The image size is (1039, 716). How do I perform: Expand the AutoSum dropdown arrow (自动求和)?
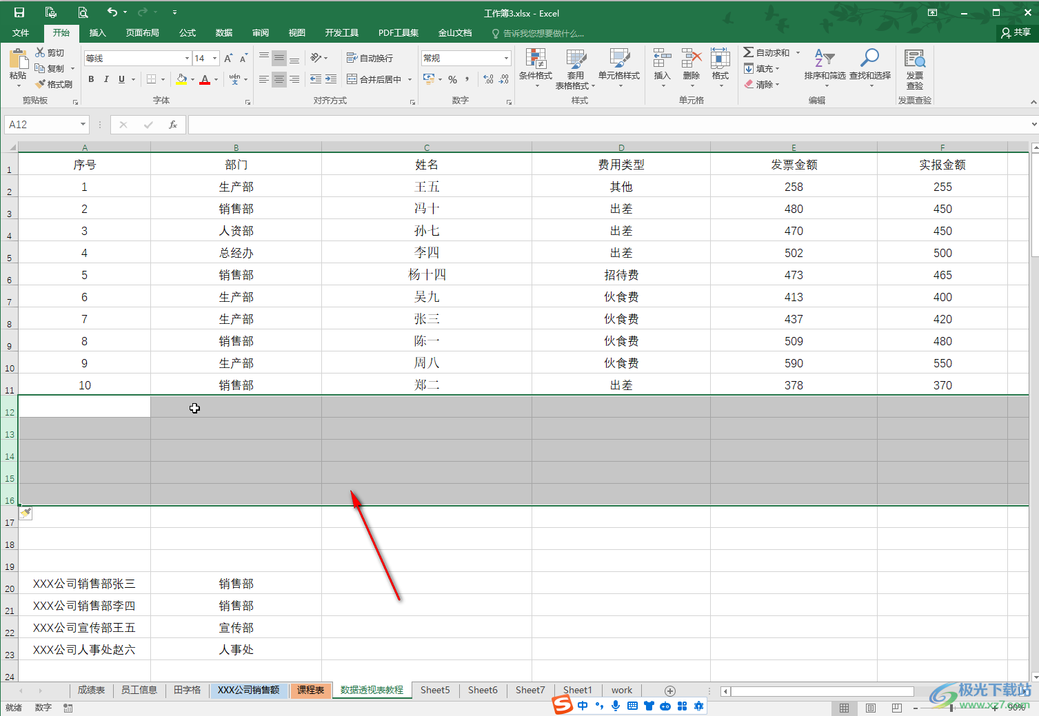798,53
